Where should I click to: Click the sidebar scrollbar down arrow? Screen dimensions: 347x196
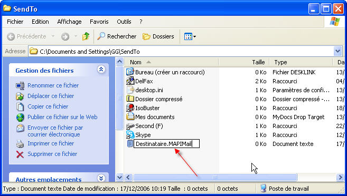pyautogui.click(x=119, y=177)
